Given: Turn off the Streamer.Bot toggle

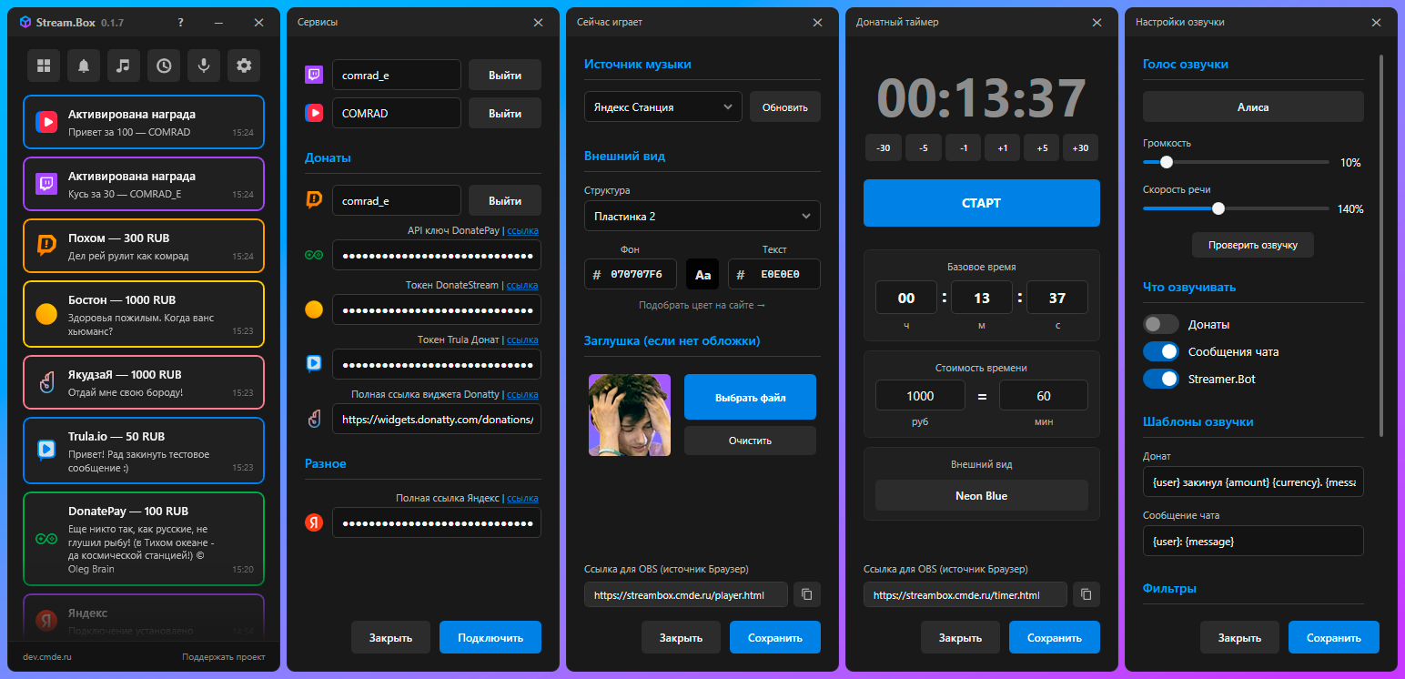Looking at the screenshot, I should [x=1161, y=379].
